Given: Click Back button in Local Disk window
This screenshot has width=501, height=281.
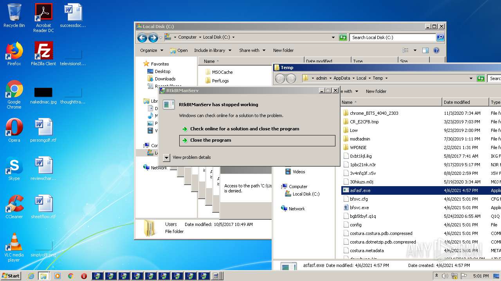Looking at the screenshot, I should pyautogui.click(x=142, y=37).
